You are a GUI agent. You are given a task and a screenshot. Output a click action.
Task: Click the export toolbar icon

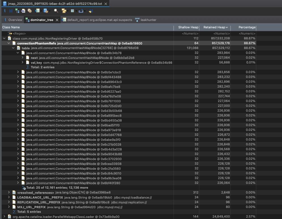coord(81,11)
